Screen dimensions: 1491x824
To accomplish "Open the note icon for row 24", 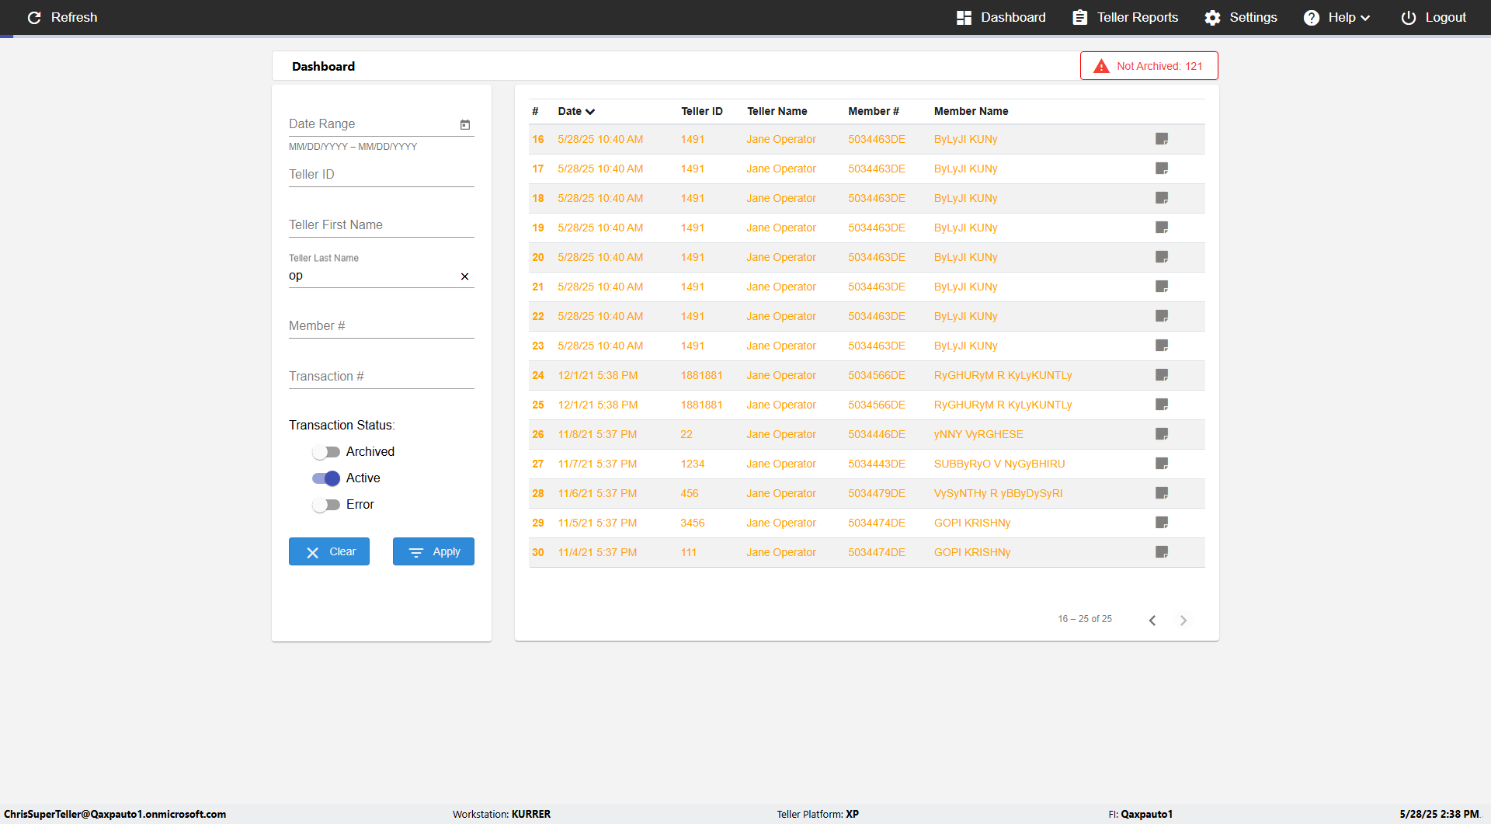I will 1162,375.
